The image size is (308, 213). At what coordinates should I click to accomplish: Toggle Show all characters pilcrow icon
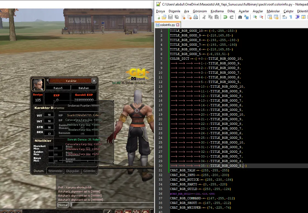tap(291, 17)
